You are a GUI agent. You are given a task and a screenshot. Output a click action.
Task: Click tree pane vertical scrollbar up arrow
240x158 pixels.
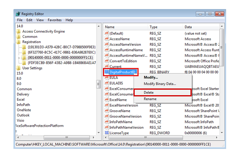point(99,26)
